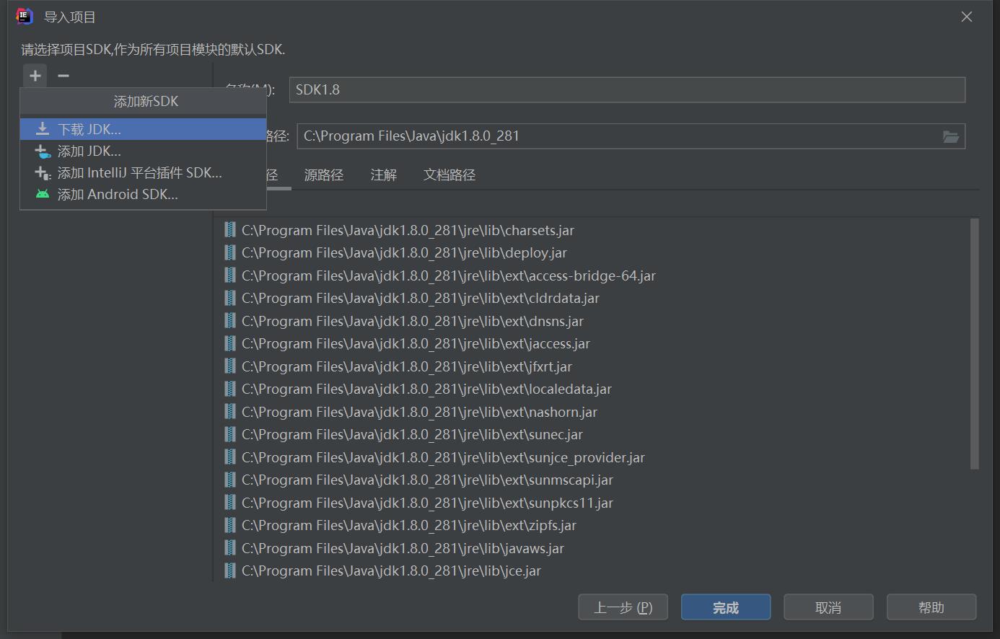Click the Android robot icon
1000x639 pixels.
pos(43,194)
